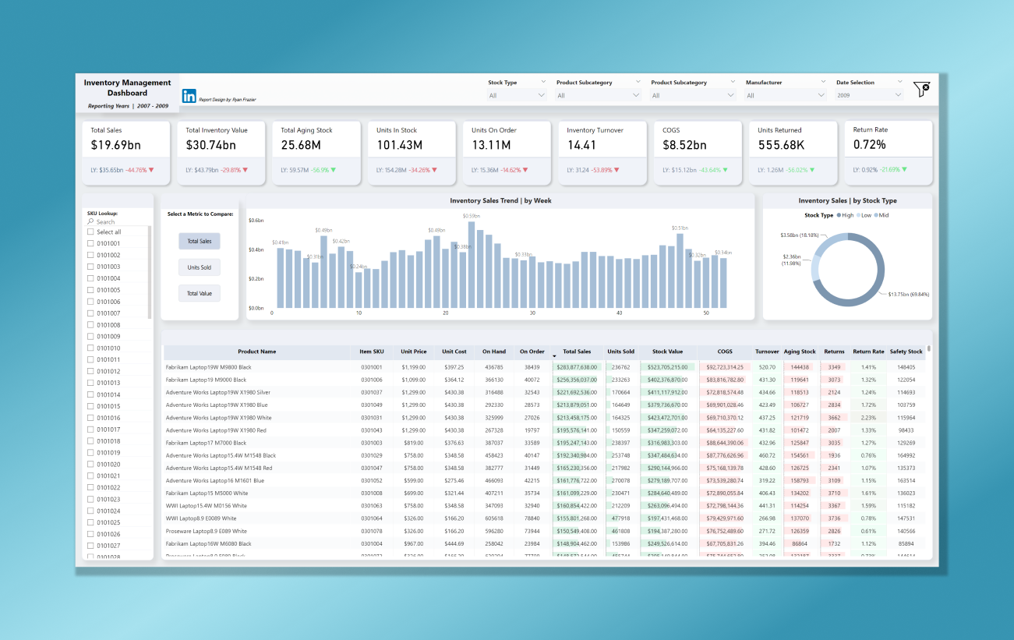The image size is (1014, 640).
Task: Click the $2.36bn donut chart segment
Action: click(816, 268)
